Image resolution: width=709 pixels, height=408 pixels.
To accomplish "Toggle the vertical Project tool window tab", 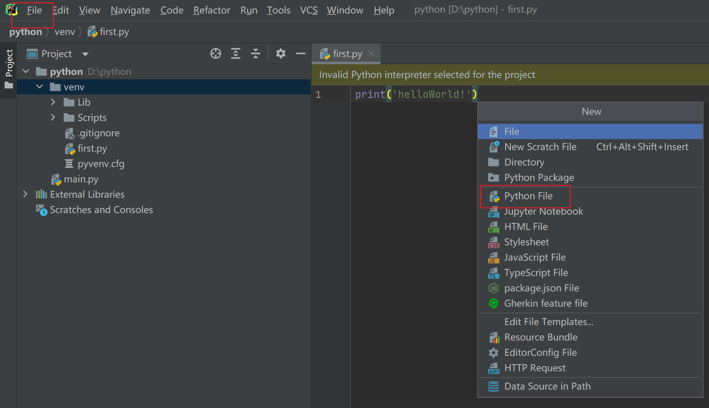I will (x=9, y=70).
